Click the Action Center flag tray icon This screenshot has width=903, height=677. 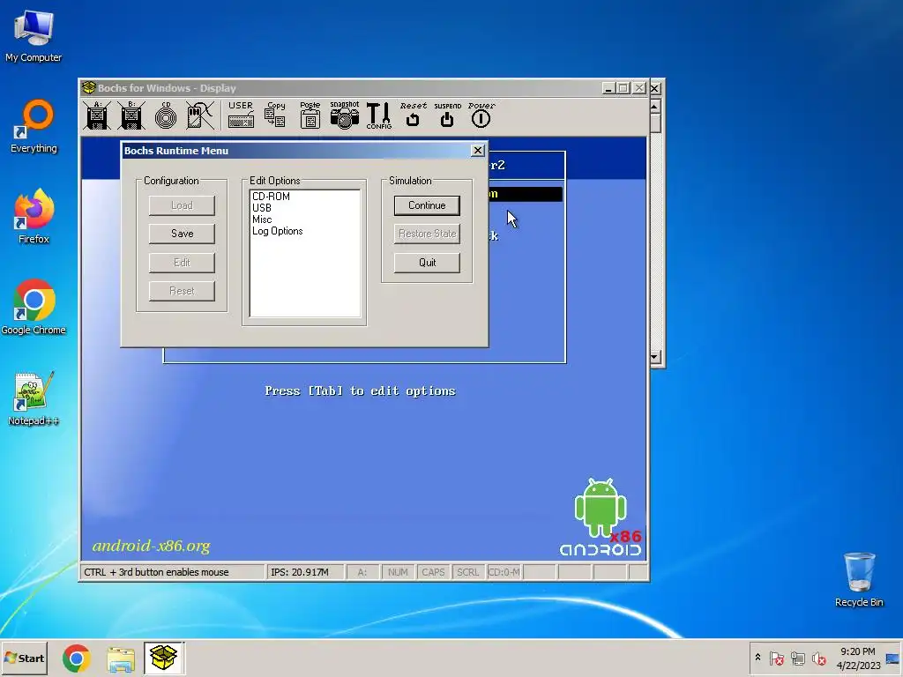pyautogui.click(x=776, y=658)
